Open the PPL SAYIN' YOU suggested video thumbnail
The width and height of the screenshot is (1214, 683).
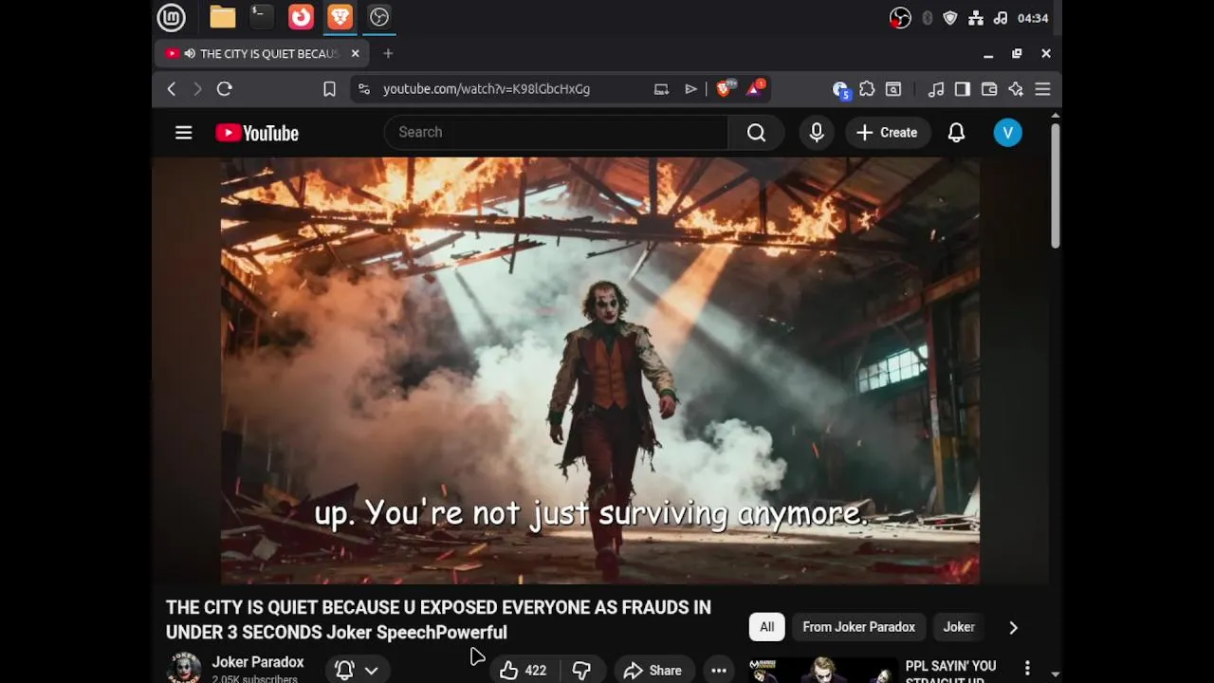pyautogui.click(x=822, y=671)
